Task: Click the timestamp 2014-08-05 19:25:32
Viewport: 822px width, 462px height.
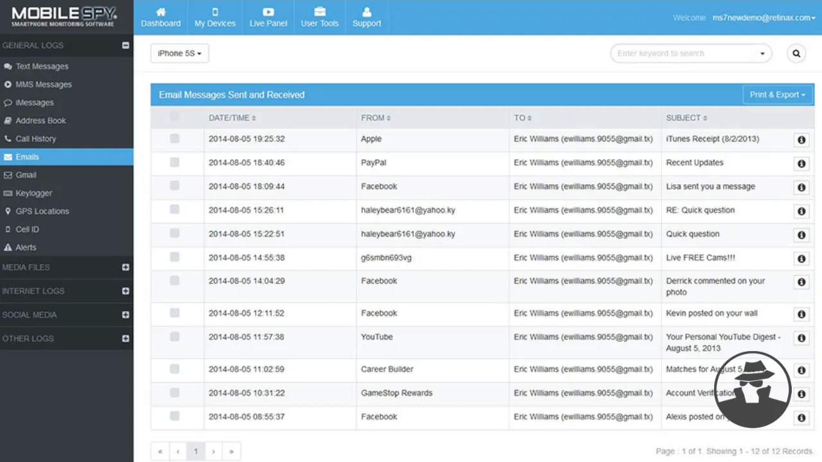Action: 247,139
